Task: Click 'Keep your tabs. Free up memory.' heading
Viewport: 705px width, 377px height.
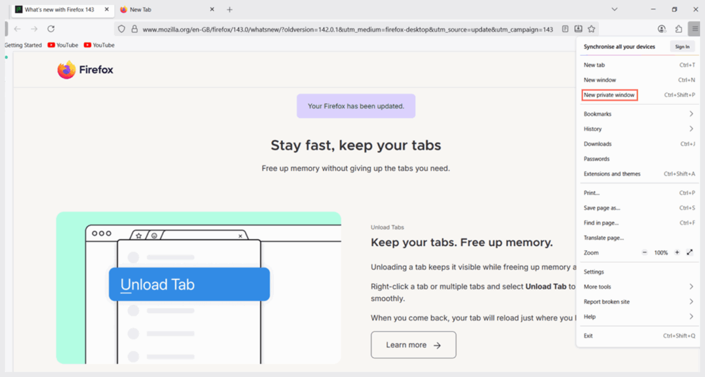Action: [462, 243]
